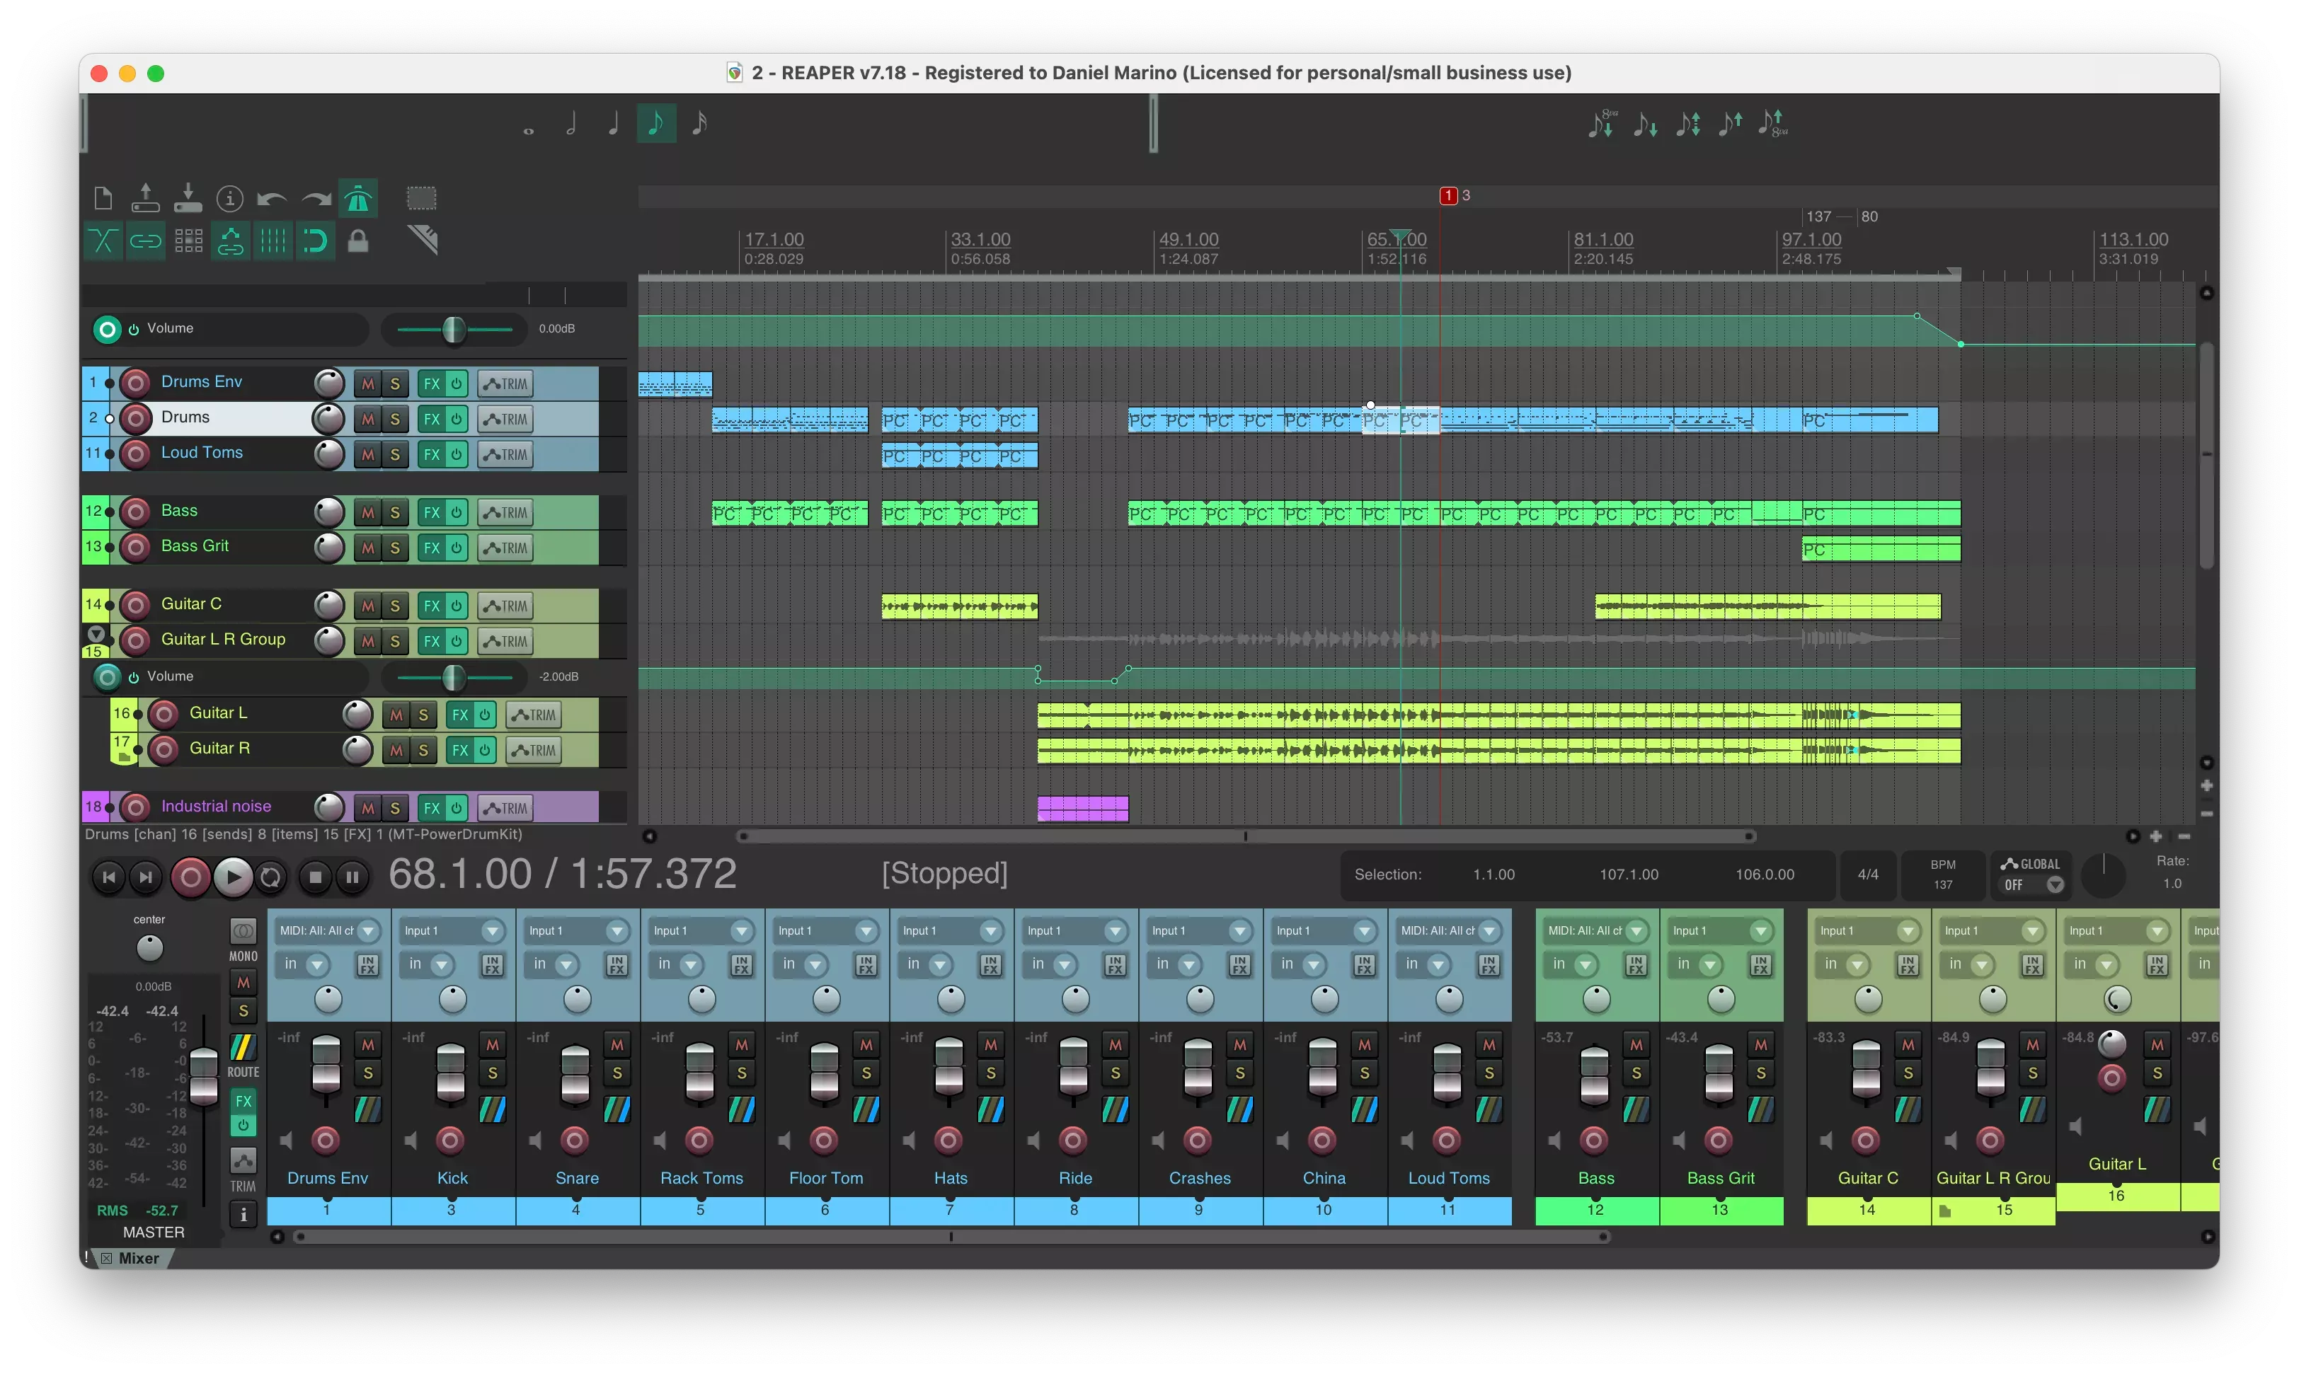This screenshot has height=1374, width=2299.
Task: Save the project with the download arrow icon
Action: (188, 198)
